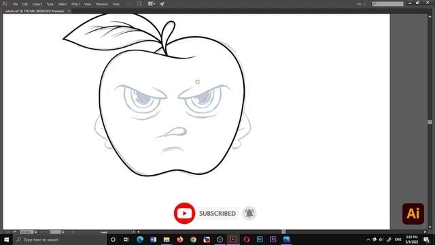Click the horizontal scrollbar thumb

pyautogui.click(x=283, y=231)
